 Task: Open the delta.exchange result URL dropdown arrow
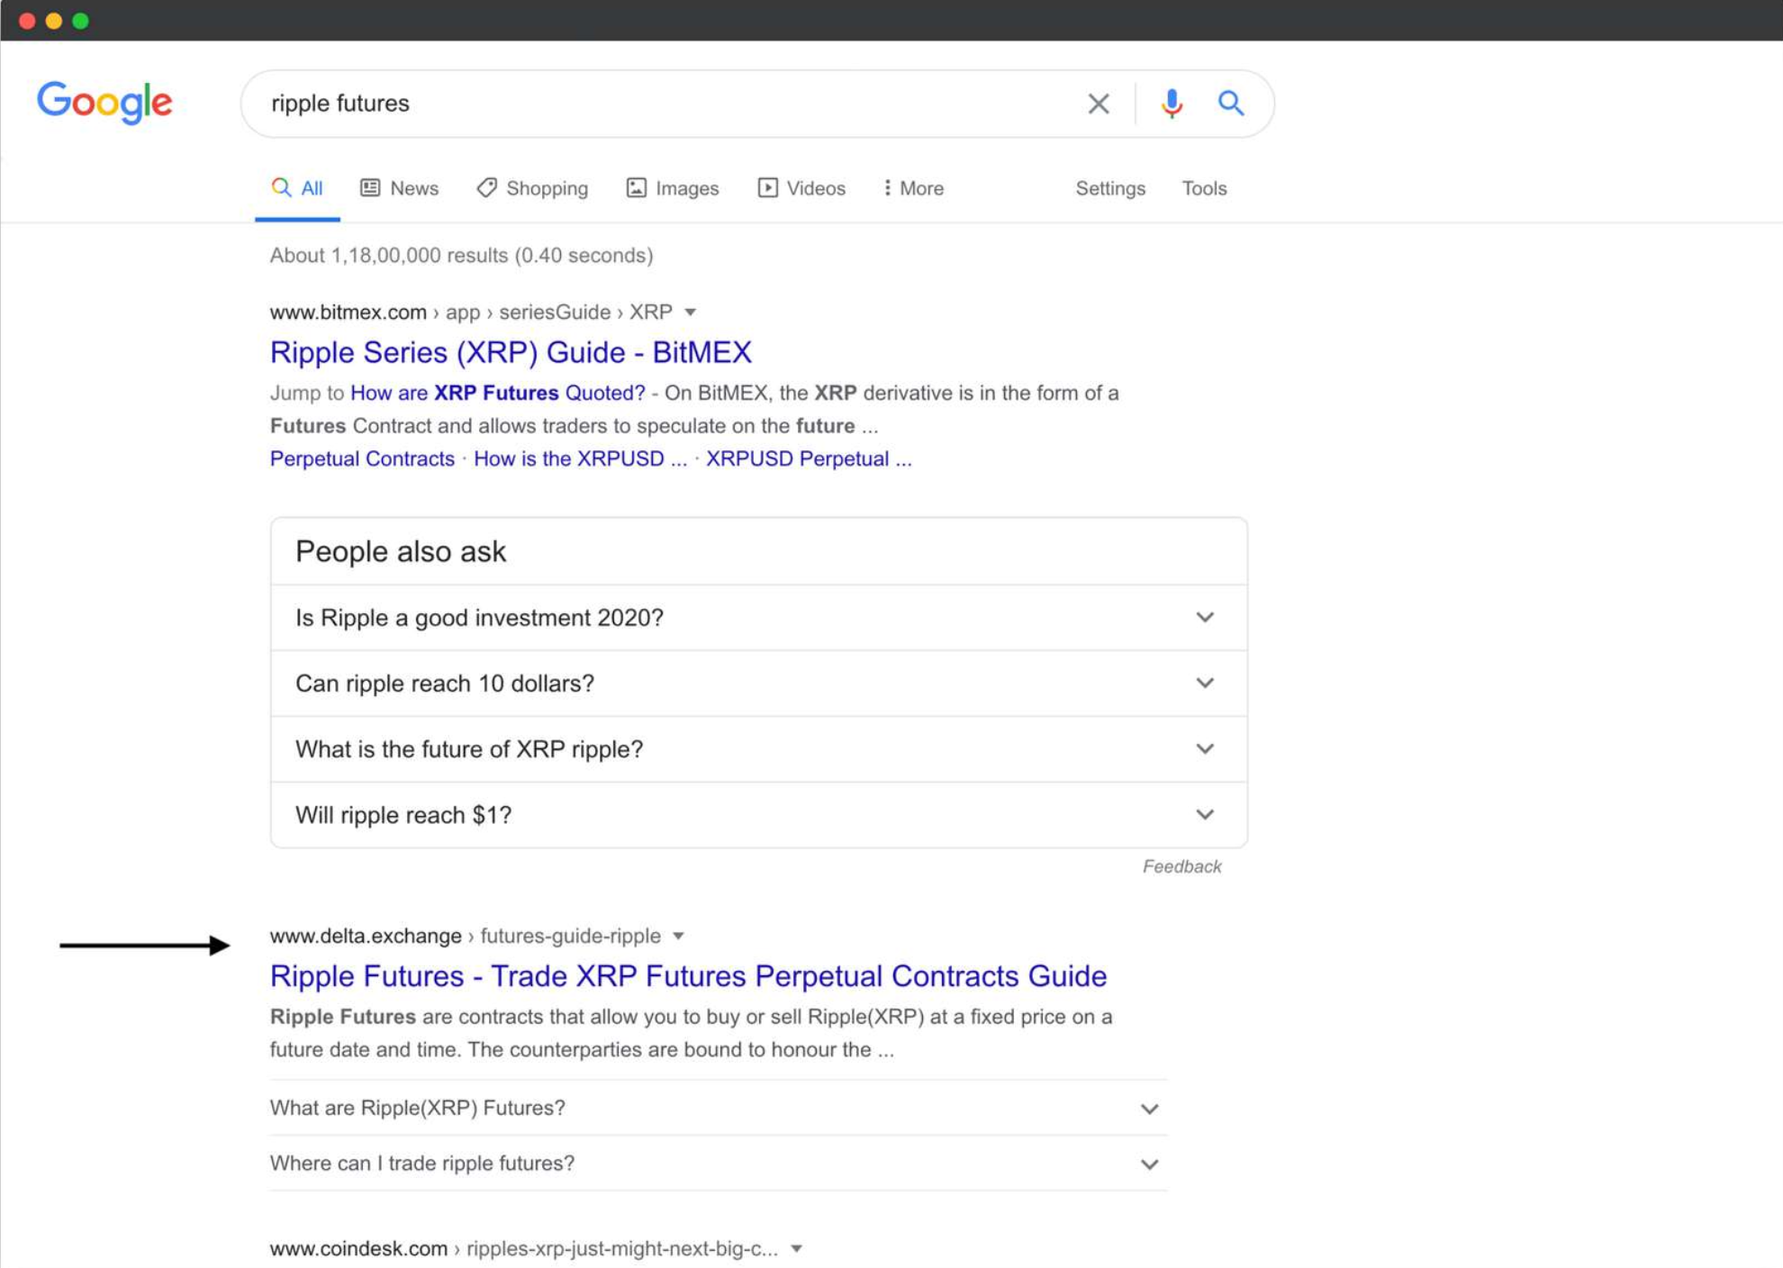tap(678, 937)
